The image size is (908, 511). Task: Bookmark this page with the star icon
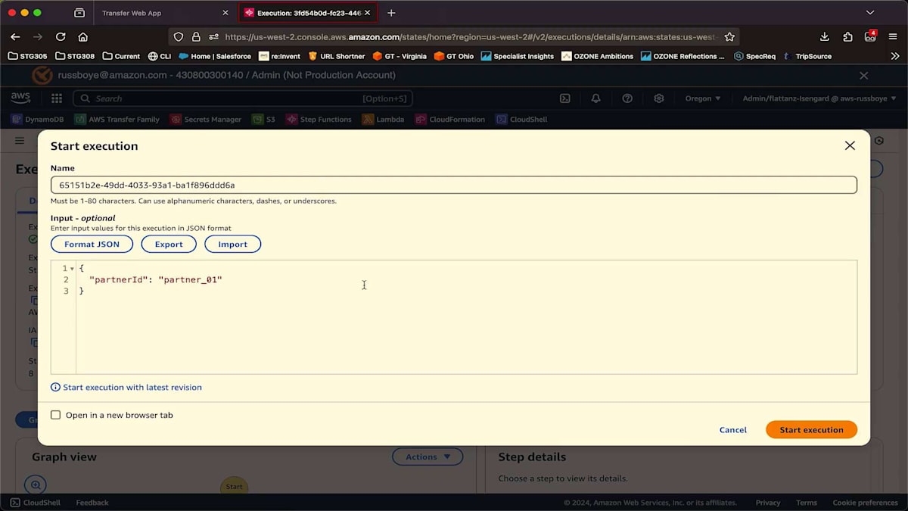pyautogui.click(x=729, y=36)
